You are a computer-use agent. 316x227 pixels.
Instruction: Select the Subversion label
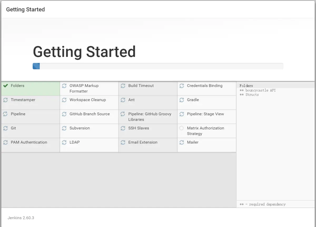[80, 128]
